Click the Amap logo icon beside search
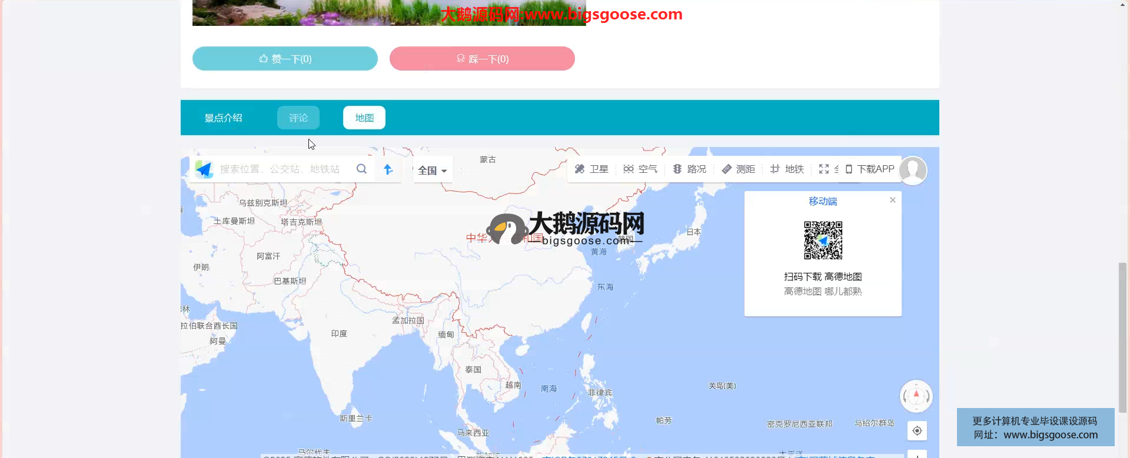Screen dimensions: 1130x458 pos(204,169)
